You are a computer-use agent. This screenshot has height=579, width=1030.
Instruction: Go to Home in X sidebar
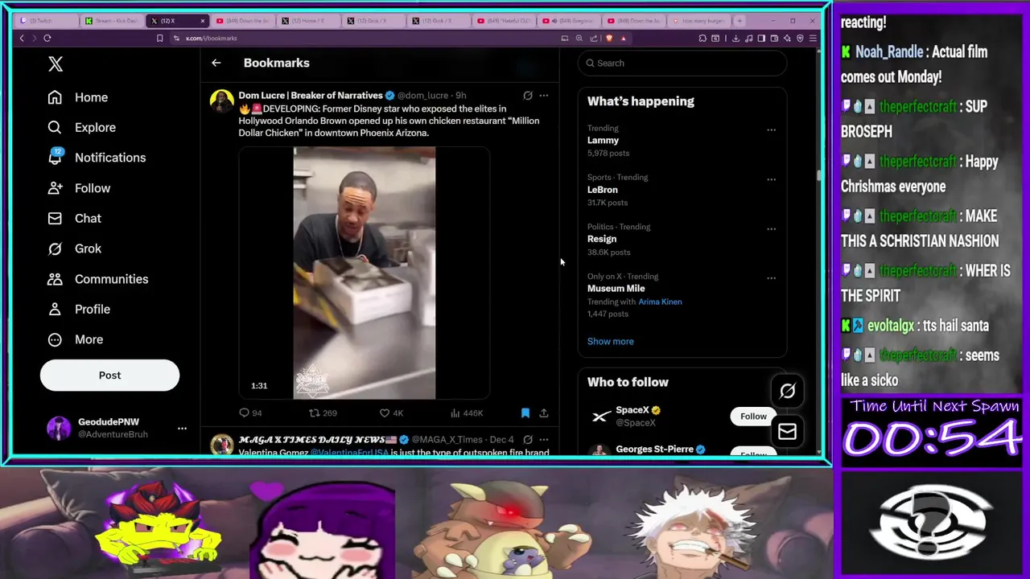[77, 97]
